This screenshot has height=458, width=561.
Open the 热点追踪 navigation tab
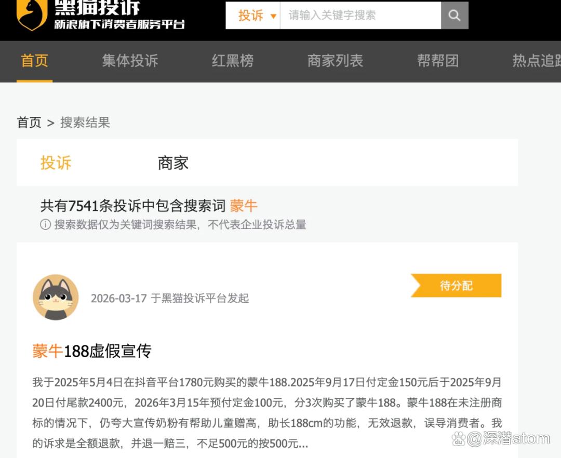pyautogui.click(x=537, y=61)
